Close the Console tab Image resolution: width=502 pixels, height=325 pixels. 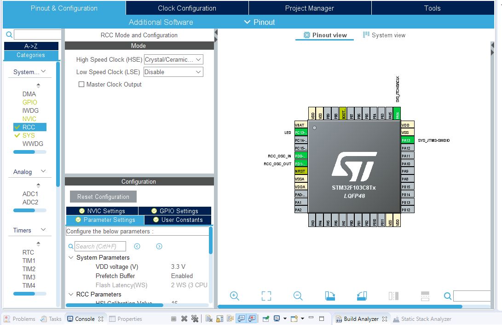[x=100, y=319]
